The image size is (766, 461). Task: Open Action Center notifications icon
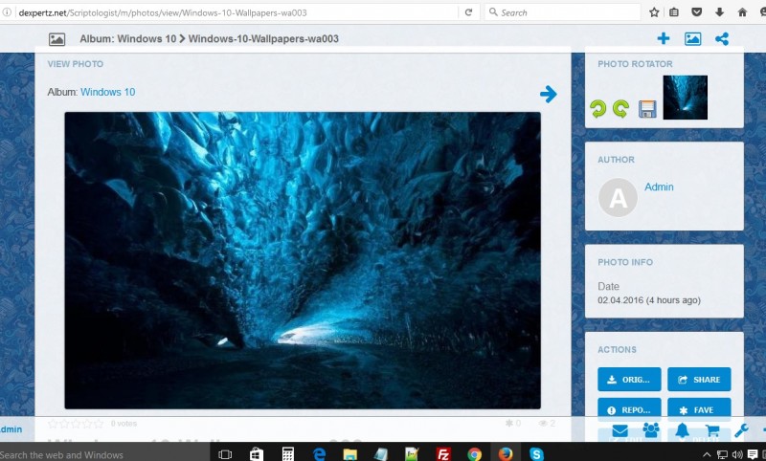[753, 455]
